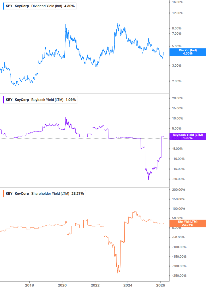
Task: Click the -20.00% tick on buyback yield axis
Action: click(178, 179)
